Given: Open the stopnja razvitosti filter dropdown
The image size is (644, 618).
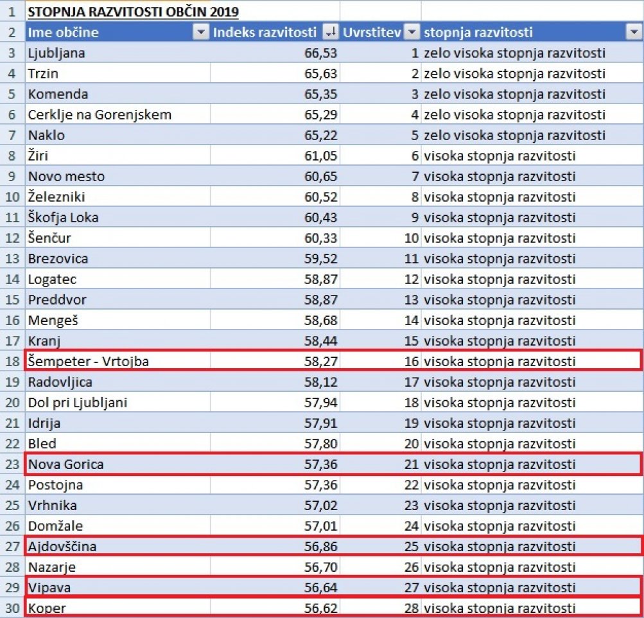Looking at the screenshot, I should click(x=634, y=32).
